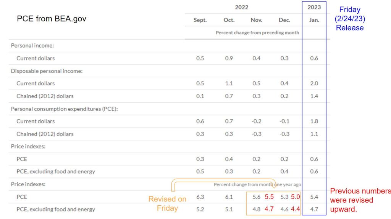This screenshot has height=219, width=391.
Task: Click the blue "Friday (2/24/23) Release" annotation
Action: click(350, 19)
